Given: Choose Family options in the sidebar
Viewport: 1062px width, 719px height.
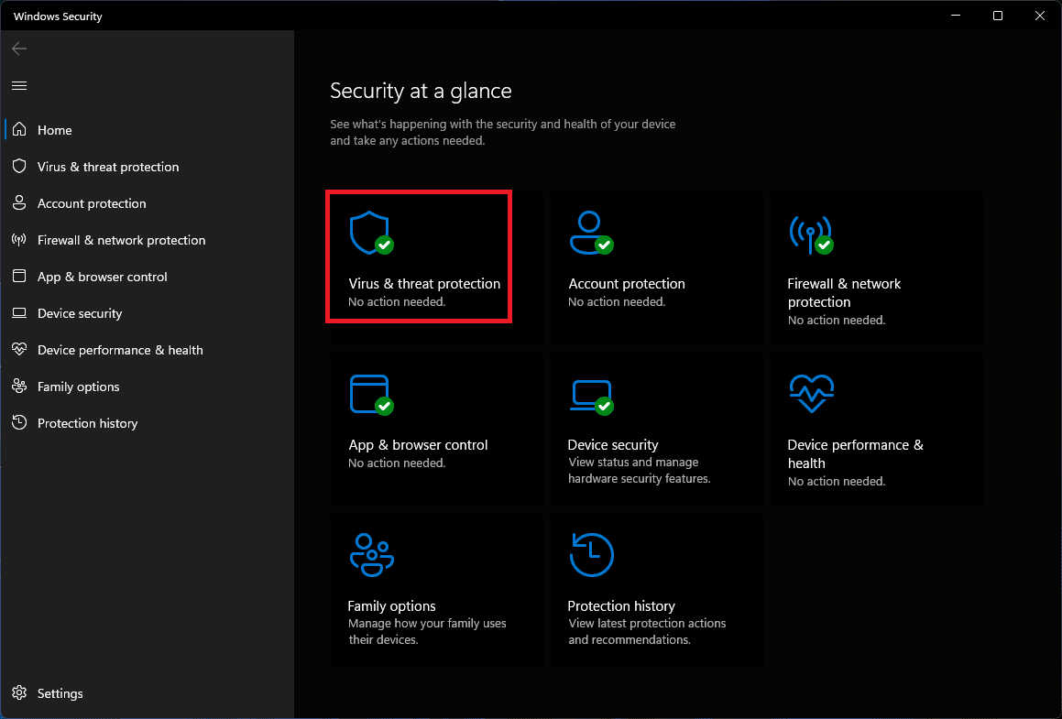Looking at the screenshot, I should tap(78, 387).
